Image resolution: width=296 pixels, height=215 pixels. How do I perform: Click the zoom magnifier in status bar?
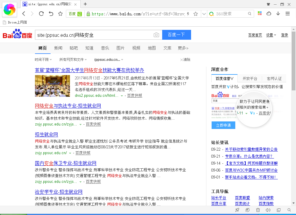coord(289,210)
